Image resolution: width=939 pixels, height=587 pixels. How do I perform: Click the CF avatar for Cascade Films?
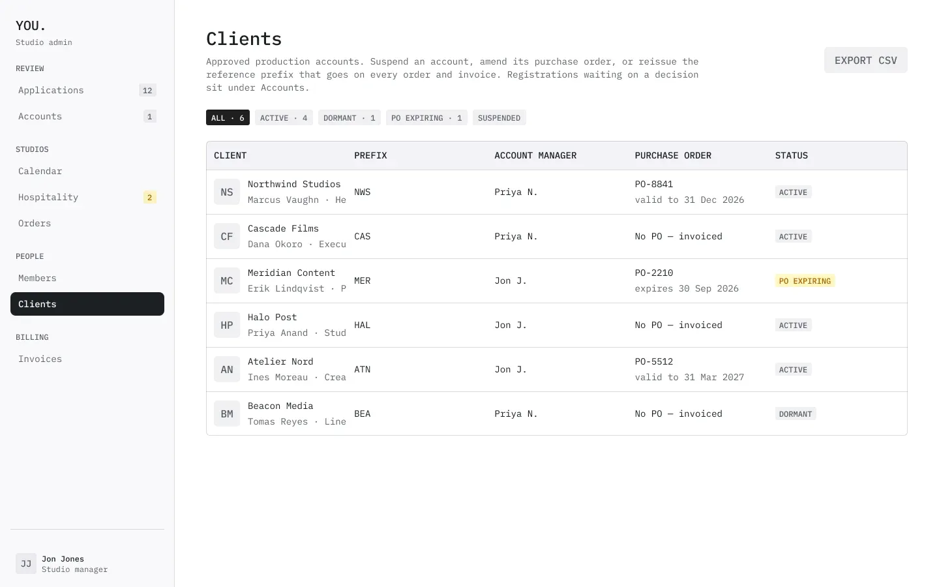[227, 236]
